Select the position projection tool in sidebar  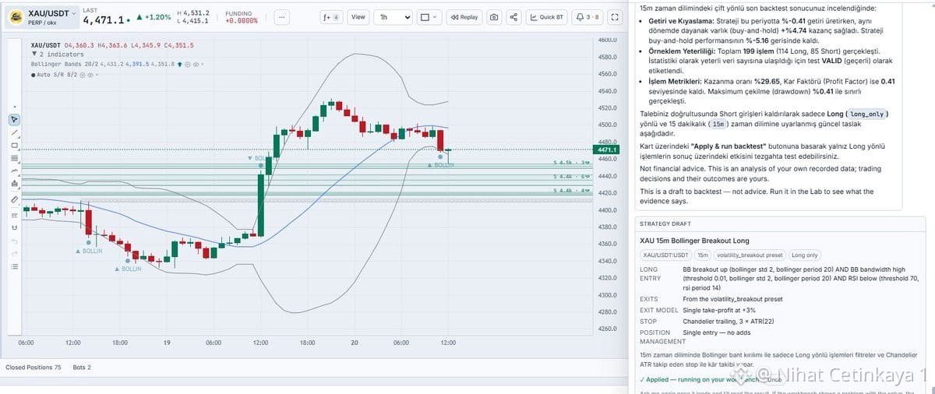click(x=14, y=184)
